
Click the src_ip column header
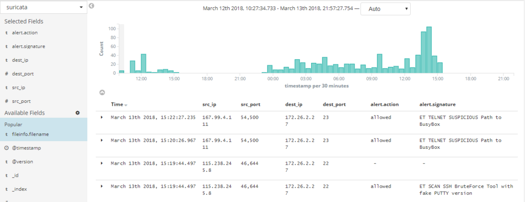(209, 104)
